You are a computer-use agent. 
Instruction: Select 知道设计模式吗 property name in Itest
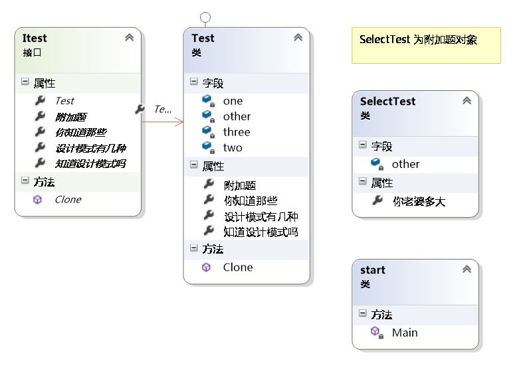[90, 163]
